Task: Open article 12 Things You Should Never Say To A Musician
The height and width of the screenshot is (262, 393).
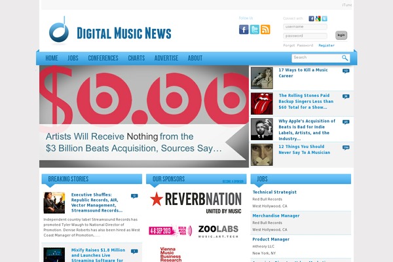Action: tap(305, 149)
